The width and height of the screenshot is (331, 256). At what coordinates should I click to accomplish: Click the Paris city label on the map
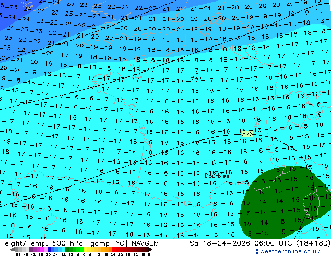(x=197, y=77)
